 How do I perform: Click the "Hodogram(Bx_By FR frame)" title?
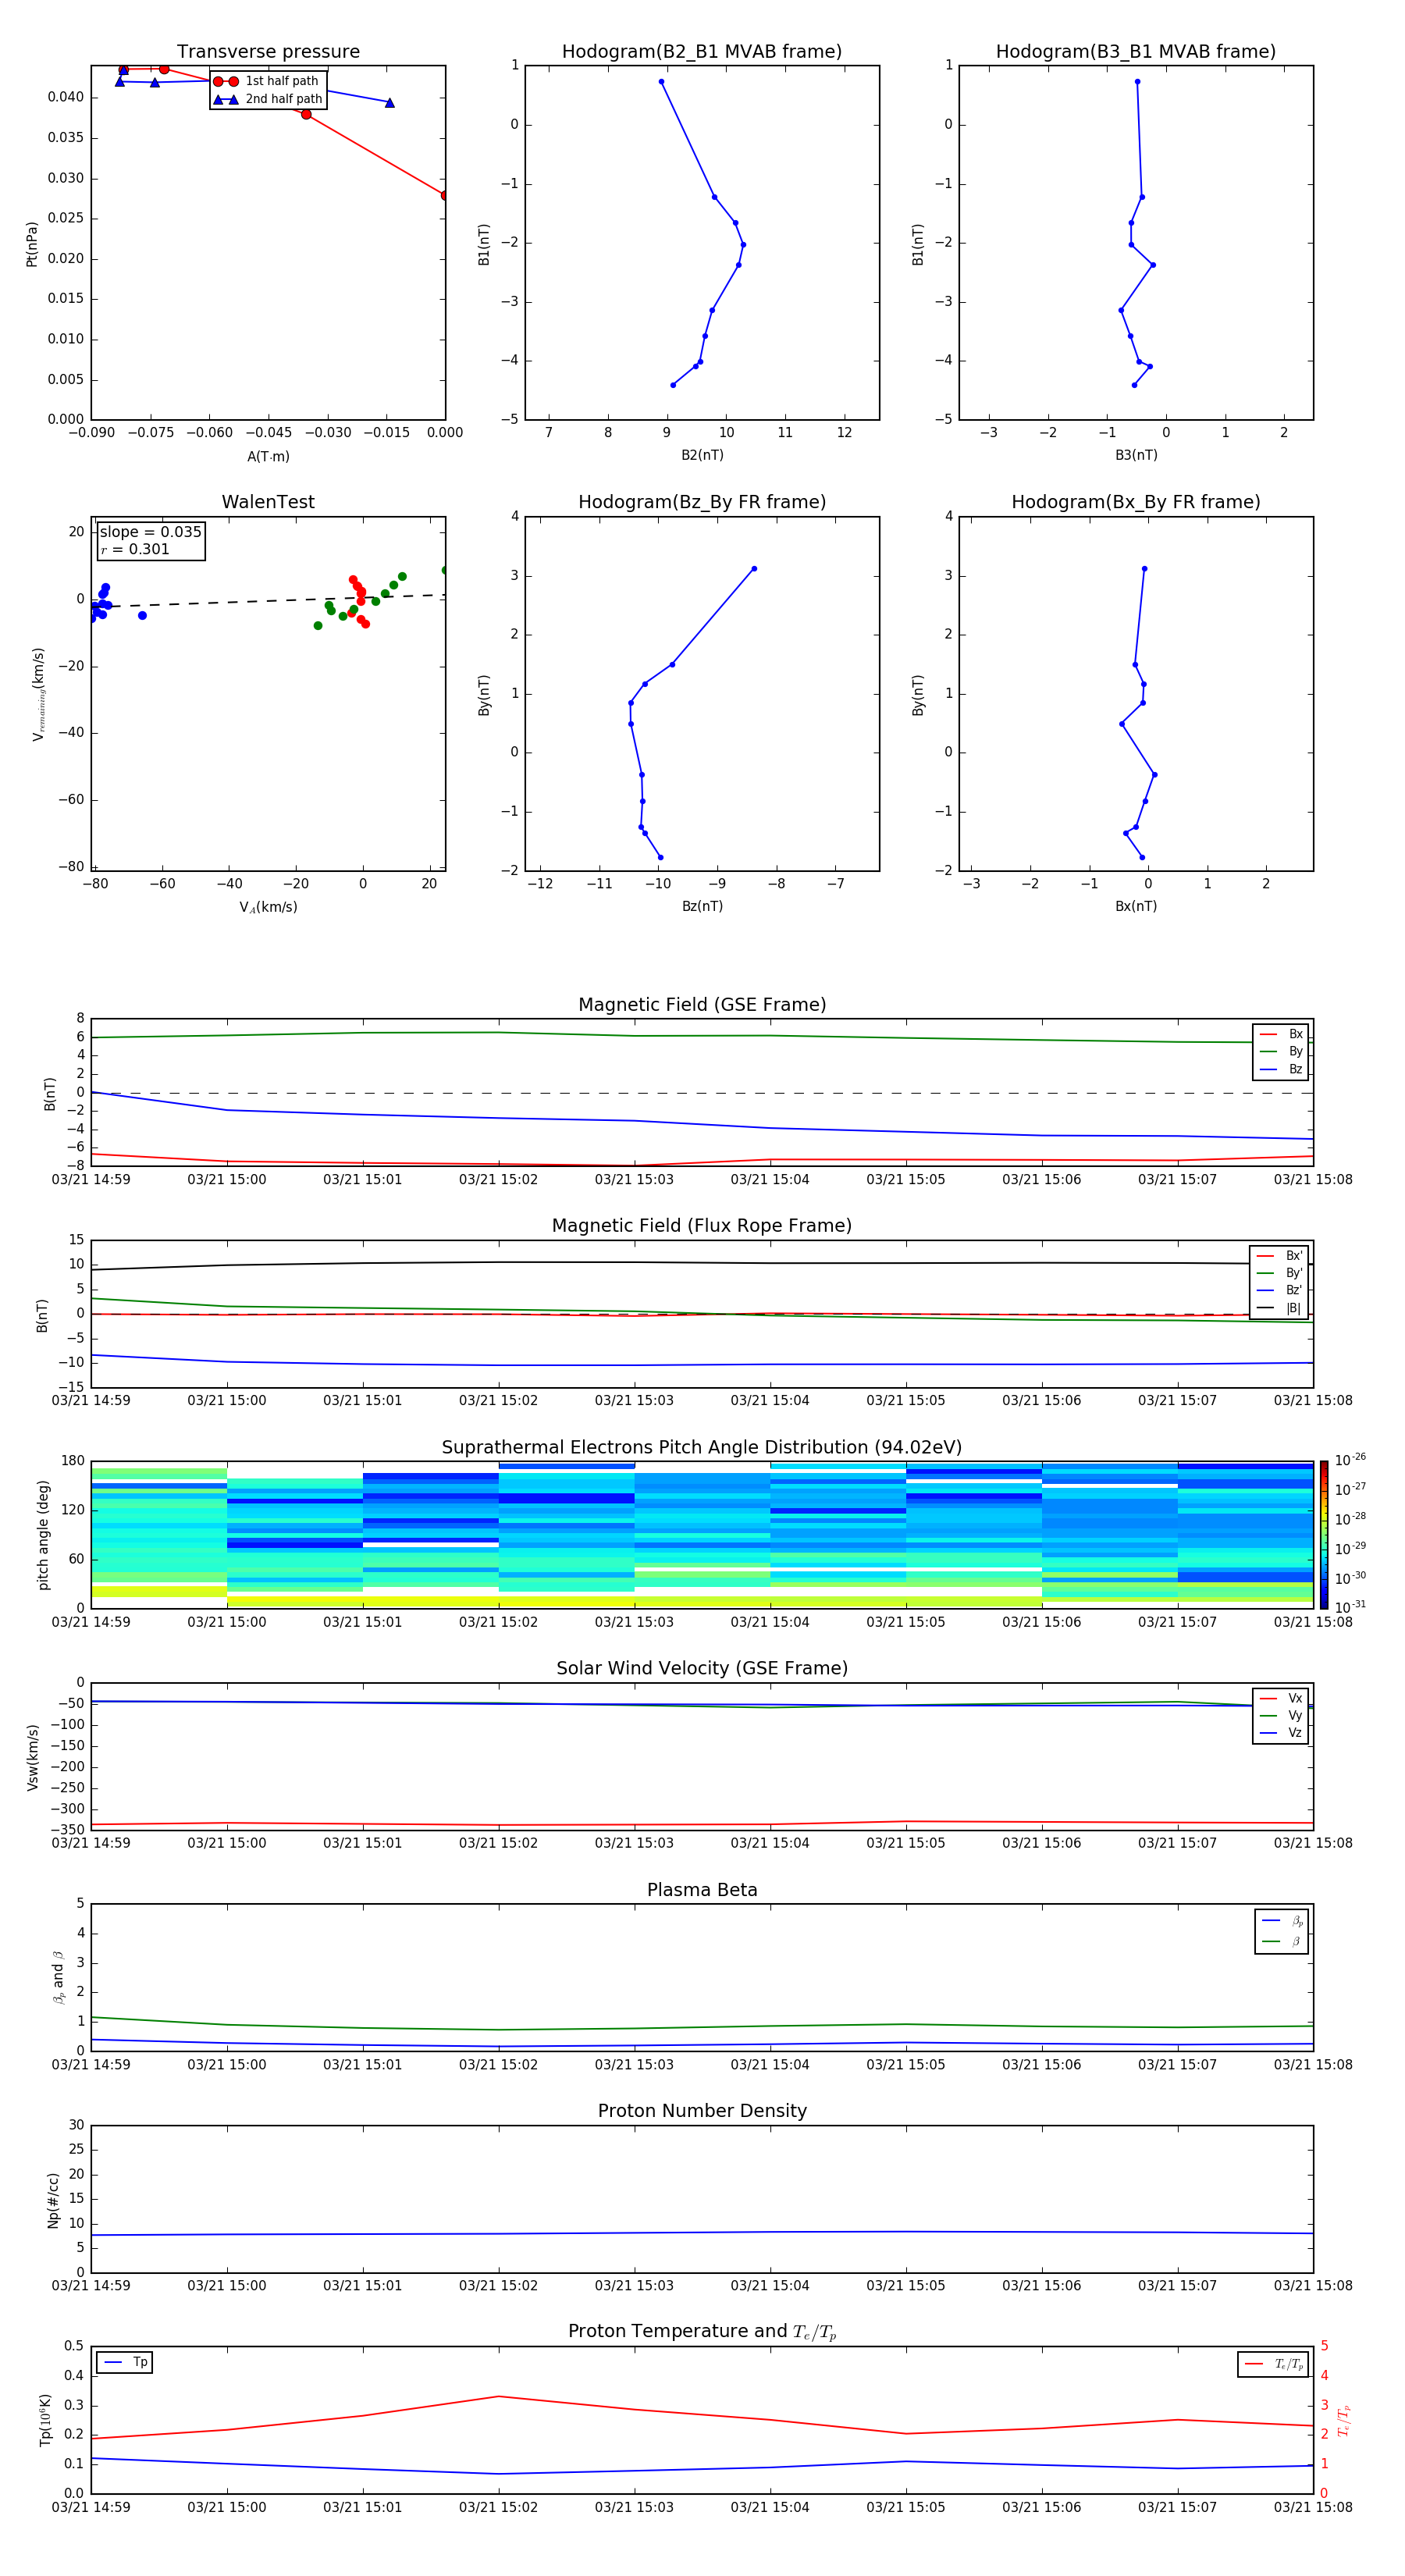1136,502
